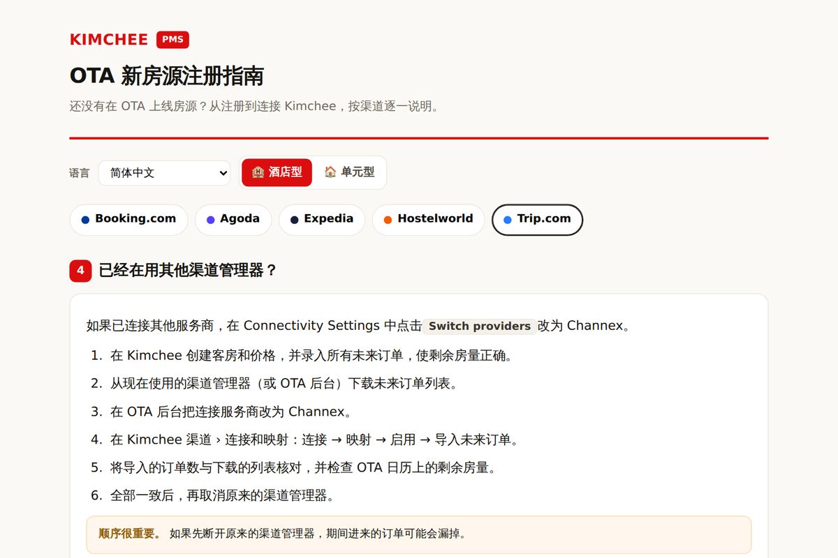The height and width of the screenshot is (558, 838).
Task: Select the Trip.com channel chip
Action: coord(537,220)
